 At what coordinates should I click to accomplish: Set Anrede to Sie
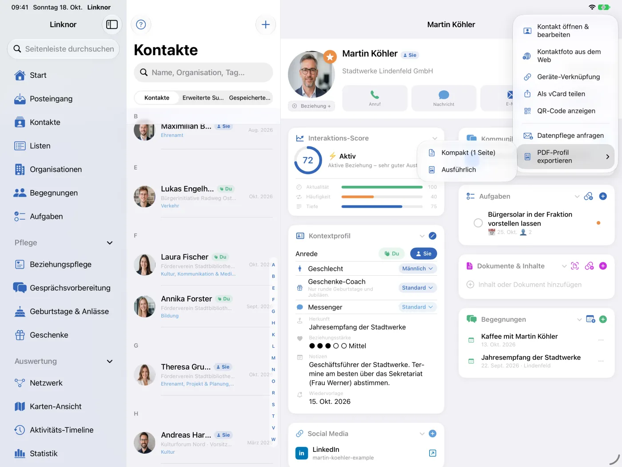[x=423, y=254]
